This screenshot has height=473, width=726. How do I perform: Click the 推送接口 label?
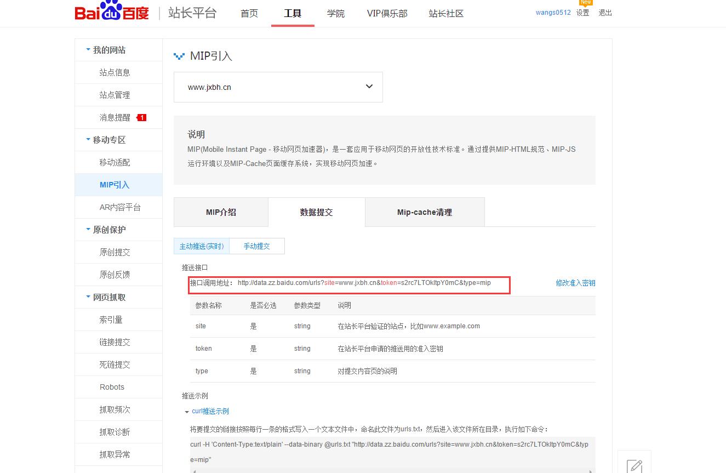point(195,267)
